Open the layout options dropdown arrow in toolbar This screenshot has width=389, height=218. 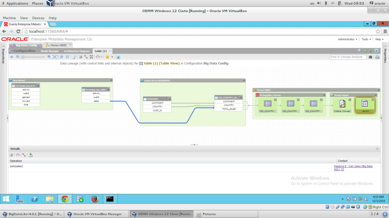tap(101, 57)
